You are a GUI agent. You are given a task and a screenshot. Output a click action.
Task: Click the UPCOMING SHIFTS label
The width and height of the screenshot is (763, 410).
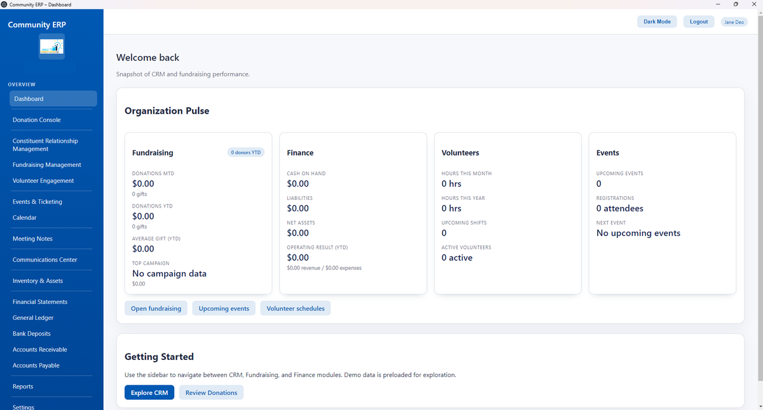(464, 223)
